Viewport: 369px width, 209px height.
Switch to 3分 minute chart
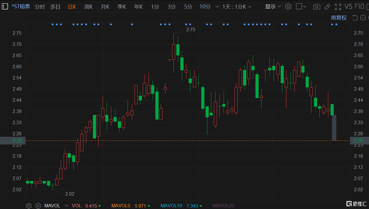point(171,7)
